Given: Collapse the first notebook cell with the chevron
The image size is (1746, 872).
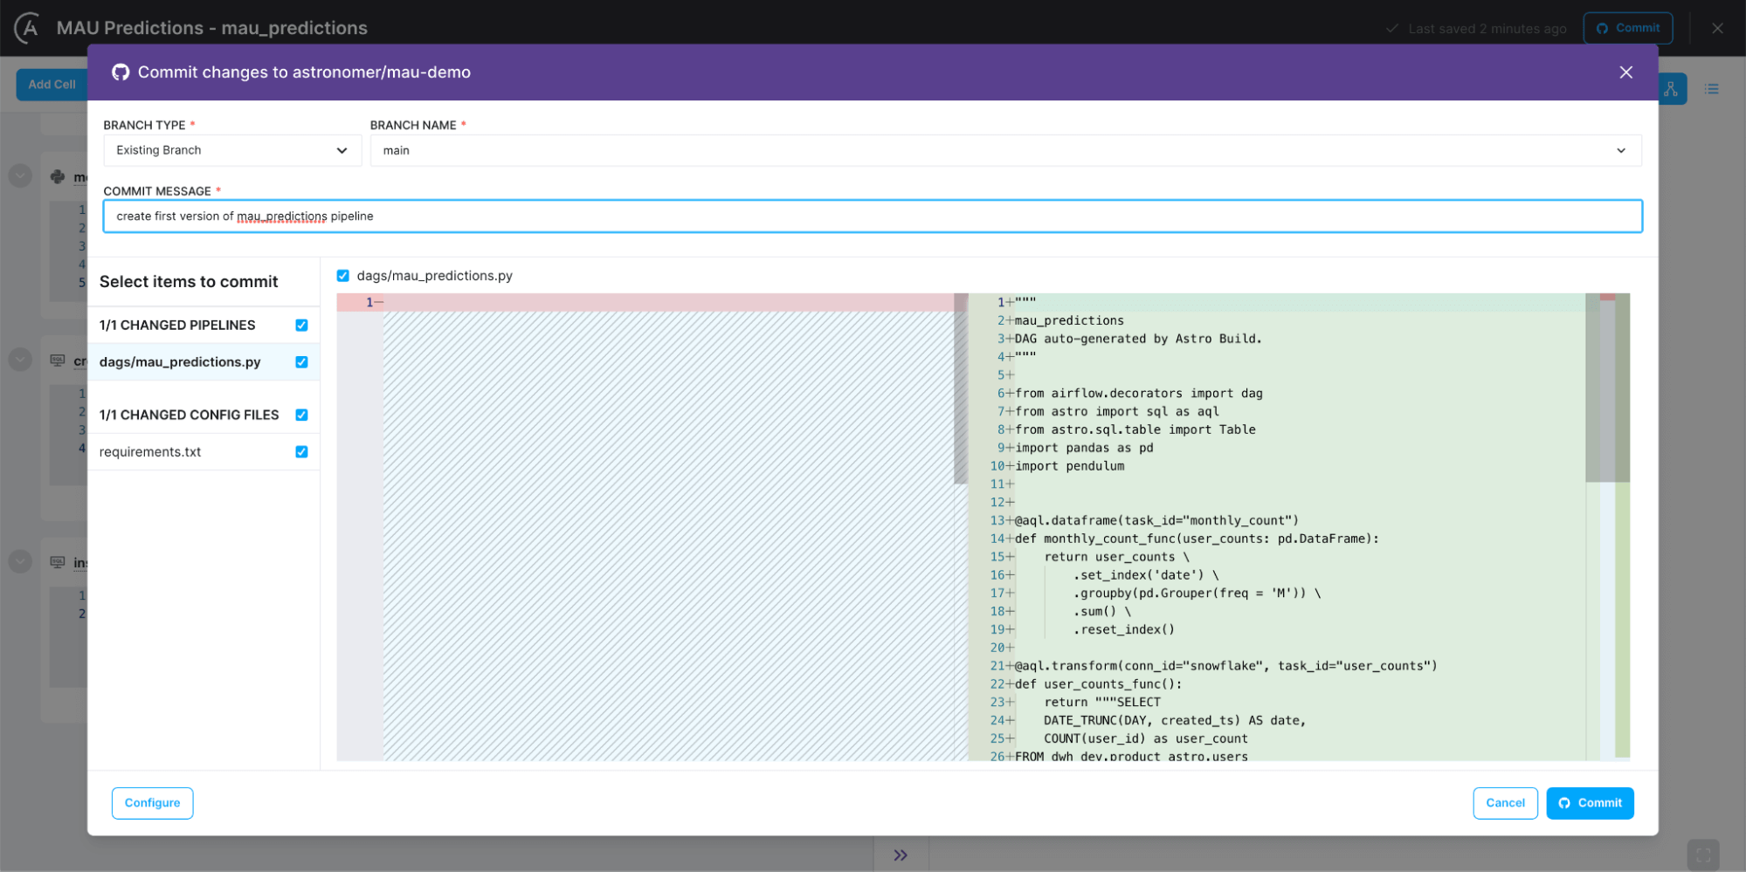Looking at the screenshot, I should pyautogui.click(x=19, y=175).
